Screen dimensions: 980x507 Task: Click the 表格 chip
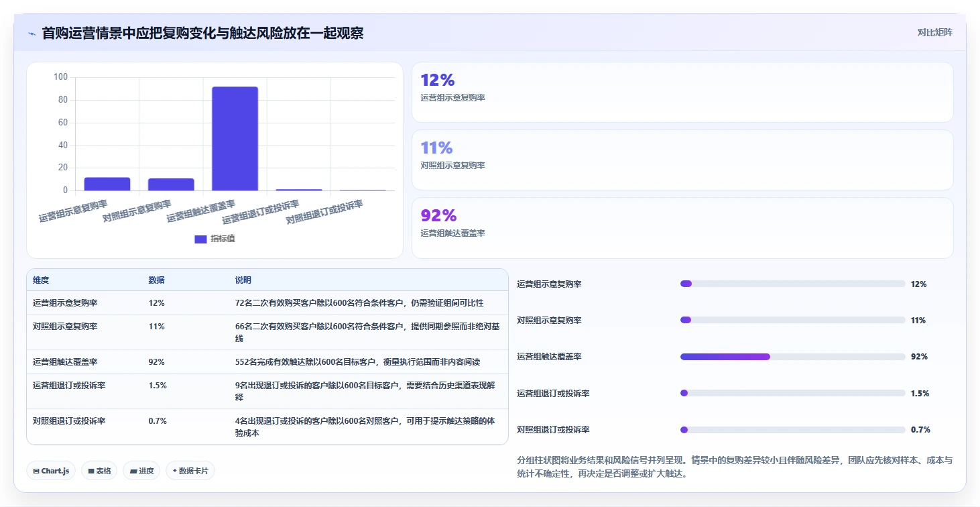click(x=99, y=471)
